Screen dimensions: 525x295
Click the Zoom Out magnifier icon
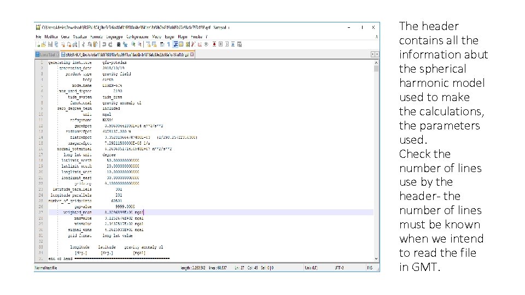point(139,44)
